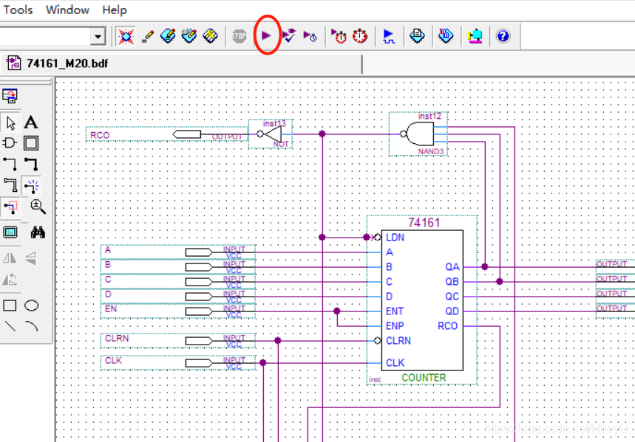This screenshot has height=442, width=635.
Task: Click the LDN port label on counter
Action: [x=395, y=238]
